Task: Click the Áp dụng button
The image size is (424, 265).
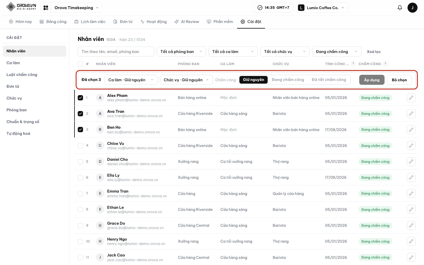Action: [372, 80]
